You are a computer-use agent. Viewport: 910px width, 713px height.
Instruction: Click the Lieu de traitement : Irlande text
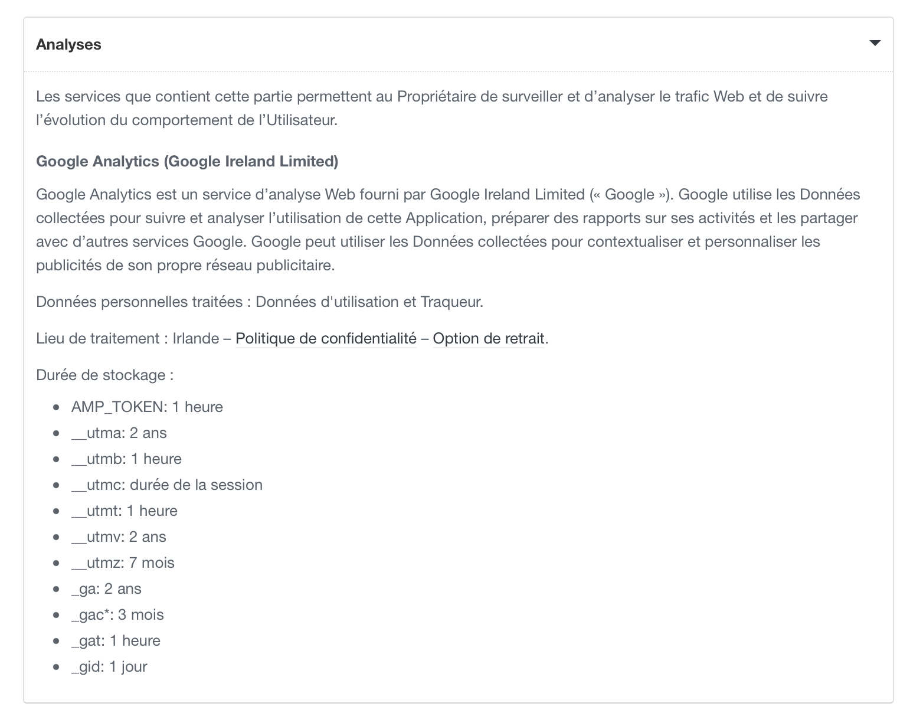(x=127, y=339)
